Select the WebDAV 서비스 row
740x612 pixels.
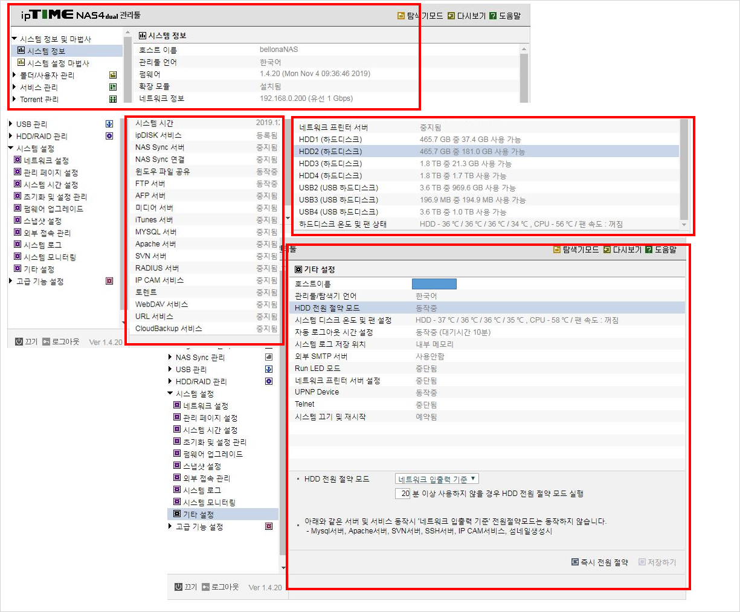click(x=205, y=304)
